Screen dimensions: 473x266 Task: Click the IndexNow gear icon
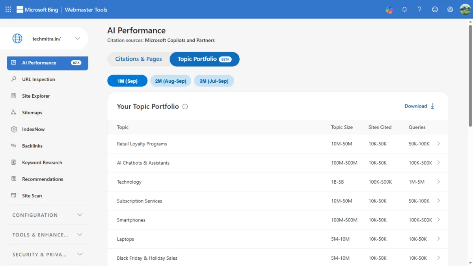click(x=14, y=129)
